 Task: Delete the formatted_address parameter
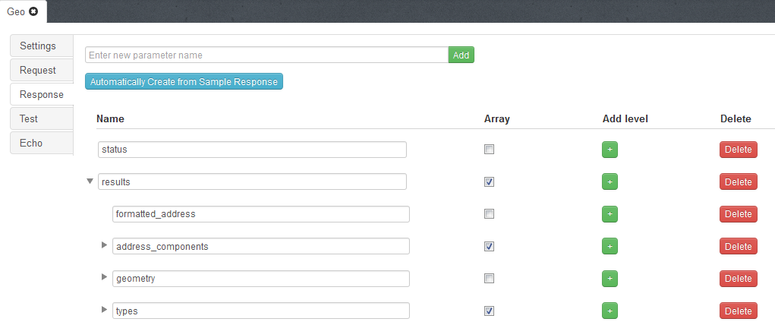coord(738,214)
